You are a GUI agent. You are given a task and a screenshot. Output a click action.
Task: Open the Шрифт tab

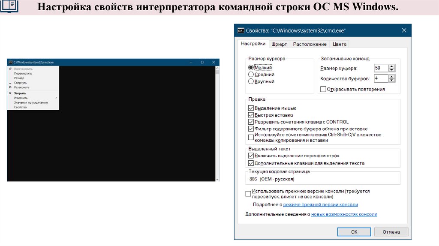pyautogui.click(x=279, y=44)
